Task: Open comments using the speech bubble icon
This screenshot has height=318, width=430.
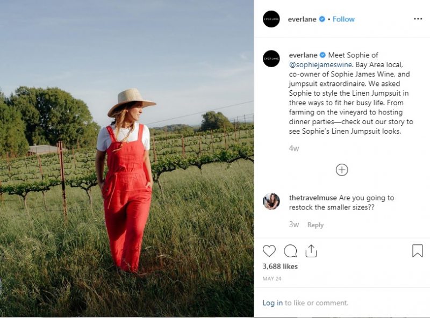Action: click(x=290, y=251)
